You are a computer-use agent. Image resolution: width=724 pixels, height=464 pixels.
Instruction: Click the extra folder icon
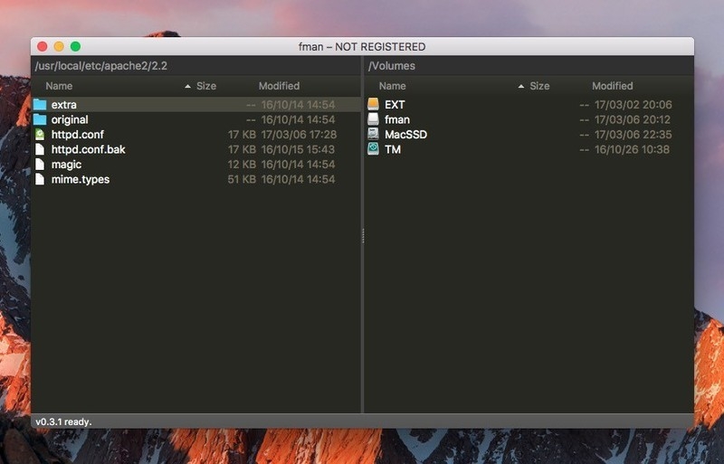point(40,105)
